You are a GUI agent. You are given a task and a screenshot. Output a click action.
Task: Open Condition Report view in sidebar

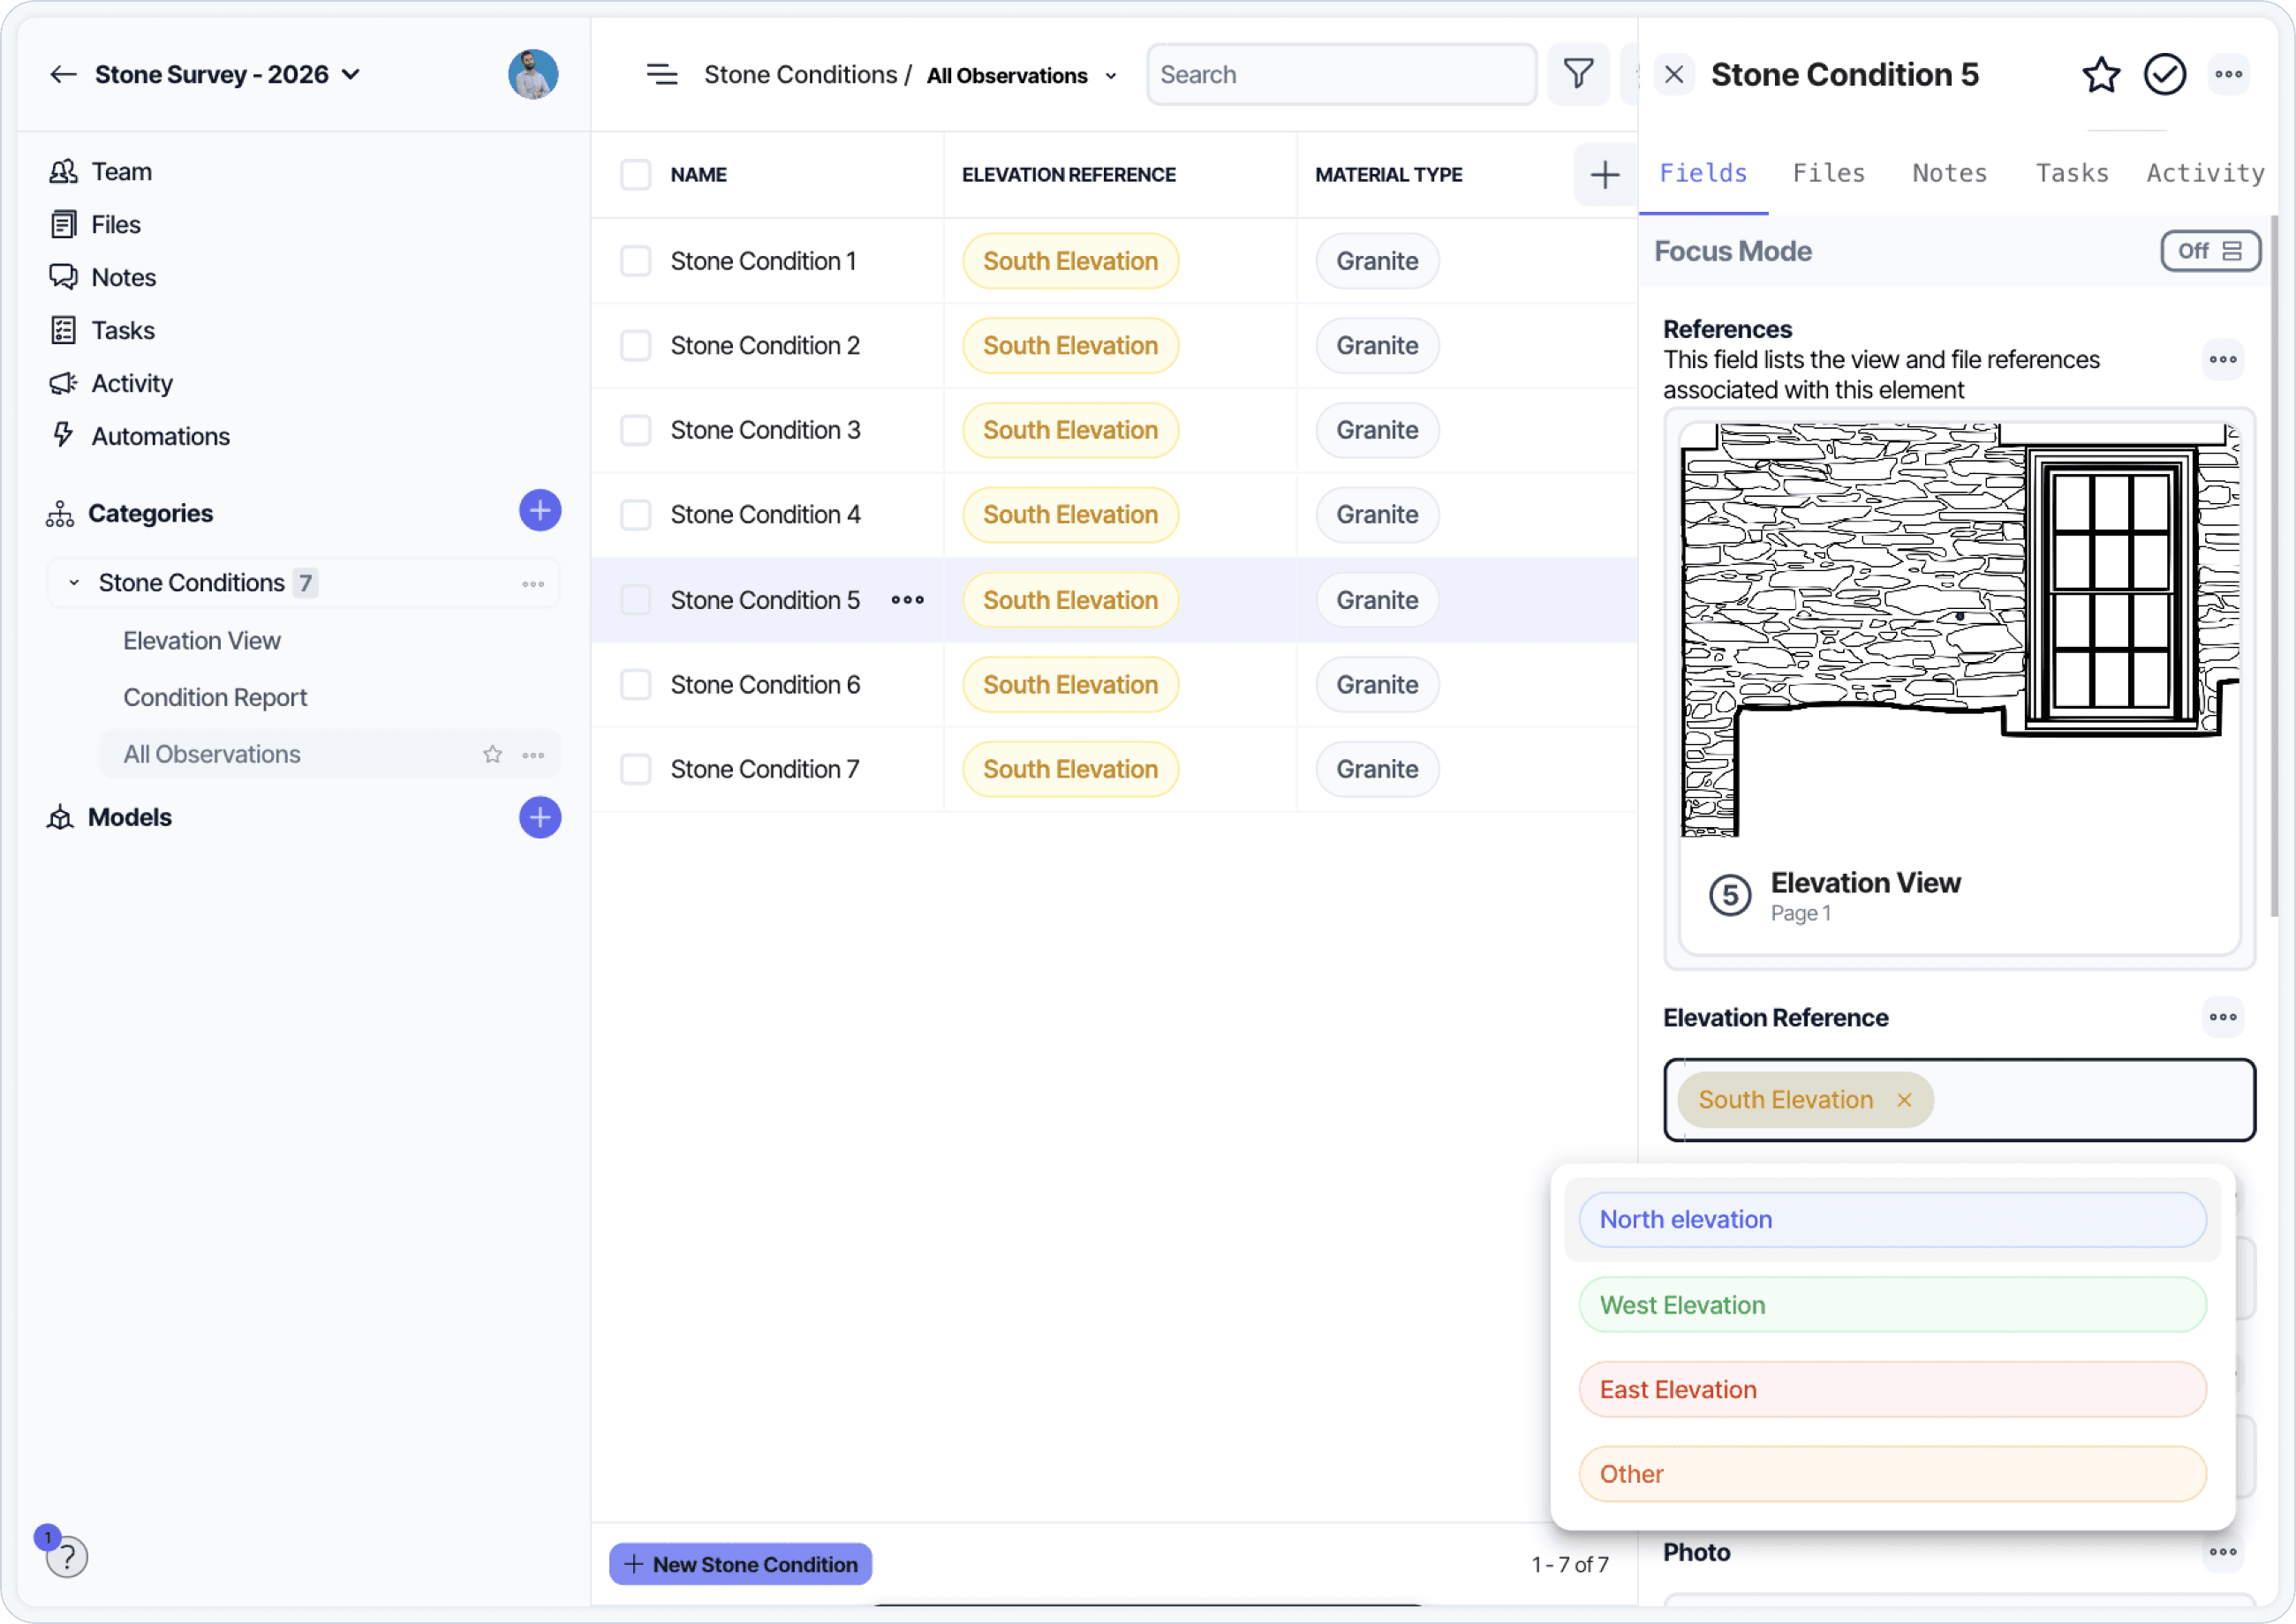[x=214, y=697]
